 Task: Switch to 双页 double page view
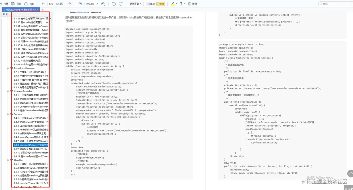[x=160, y=4]
